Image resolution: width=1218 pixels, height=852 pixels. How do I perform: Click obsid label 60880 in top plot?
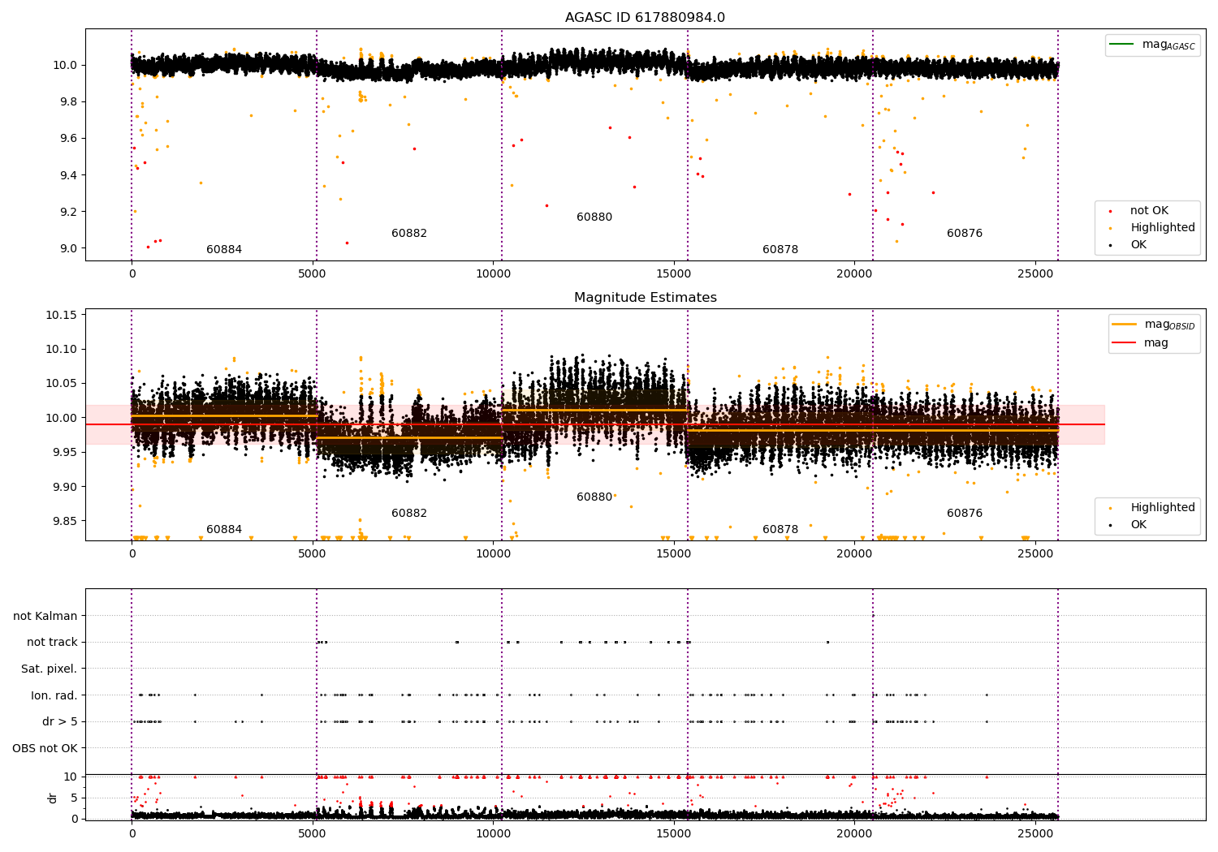[594, 217]
